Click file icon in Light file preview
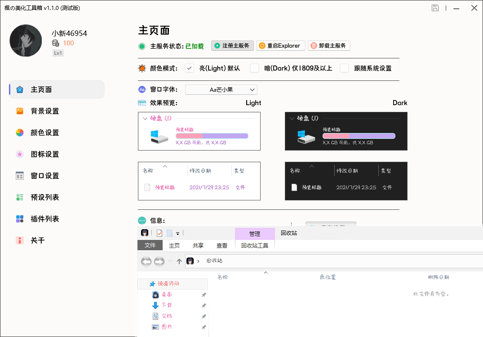 (x=147, y=187)
